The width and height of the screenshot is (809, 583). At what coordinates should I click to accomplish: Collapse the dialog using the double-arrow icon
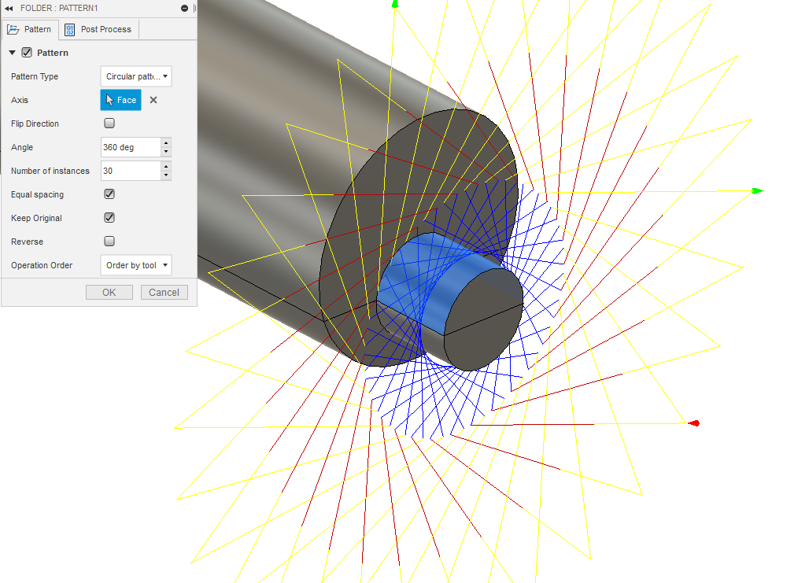tap(9, 8)
